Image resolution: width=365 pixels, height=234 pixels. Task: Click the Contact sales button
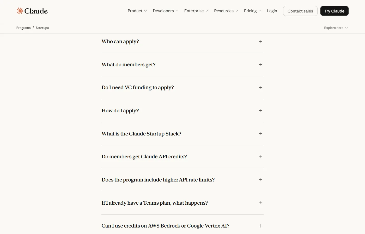pos(300,11)
